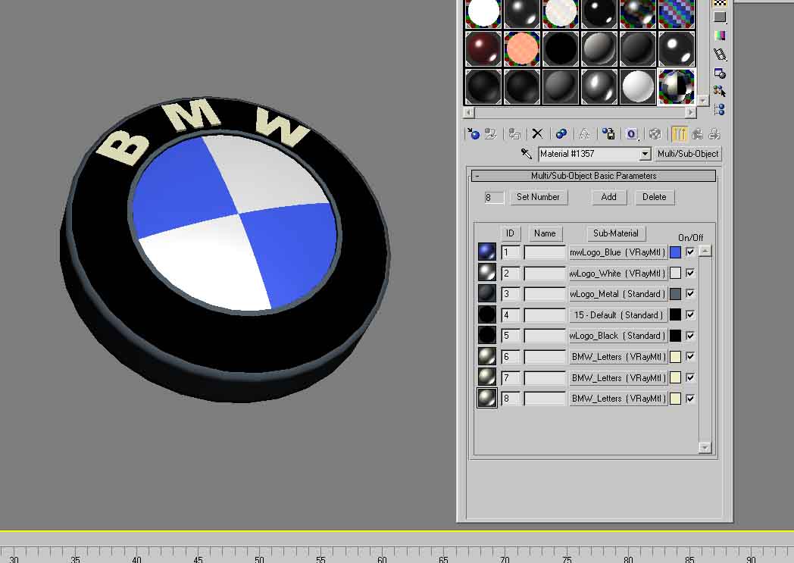The height and width of the screenshot is (563, 794).
Task: Toggle Show Map in Viewport icon
Action: 655,133
